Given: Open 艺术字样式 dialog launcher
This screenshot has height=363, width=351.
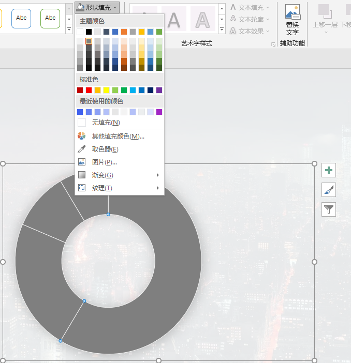Looking at the screenshot, I should [273, 44].
